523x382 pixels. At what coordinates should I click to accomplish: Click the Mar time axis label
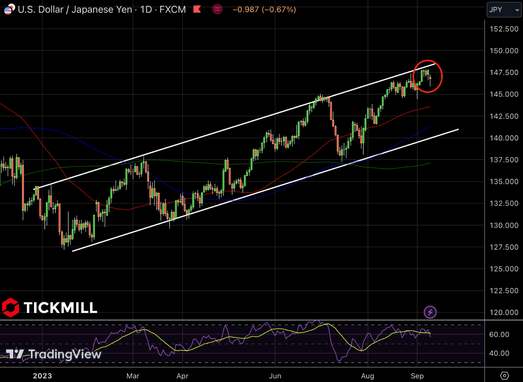[133, 376]
